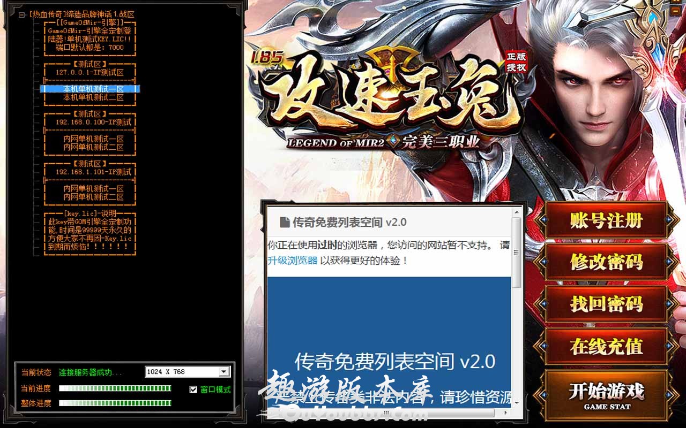Click the [[GameOfMir-引擎]] header row

90,23
